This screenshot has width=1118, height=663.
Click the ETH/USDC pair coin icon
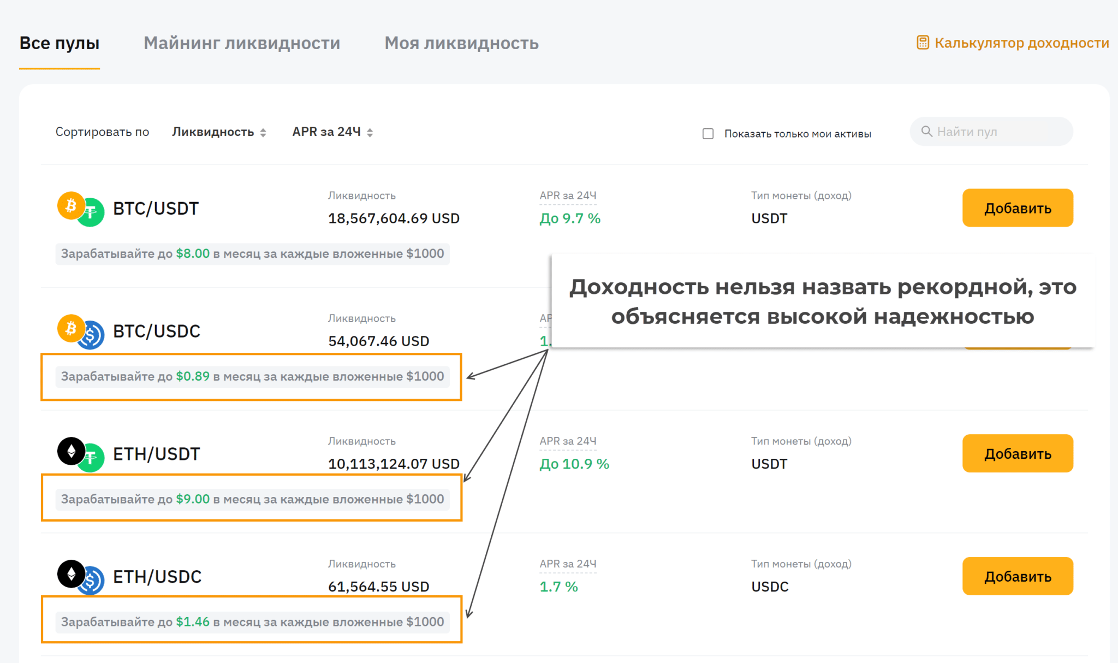pyautogui.click(x=80, y=577)
